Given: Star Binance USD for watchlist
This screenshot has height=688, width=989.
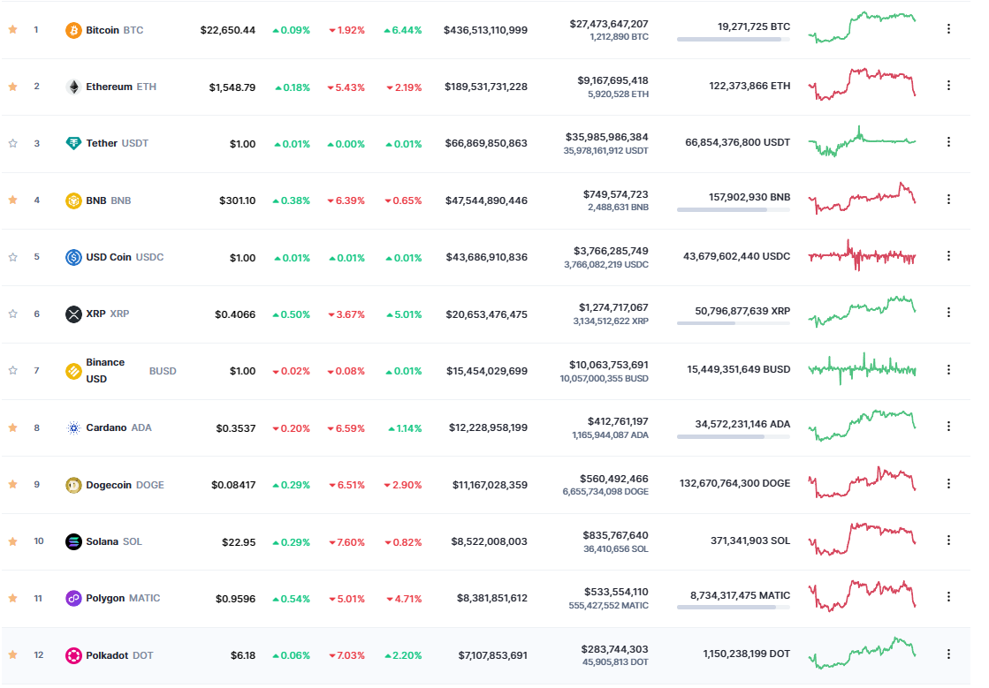Looking at the screenshot, I should [12, 370].
